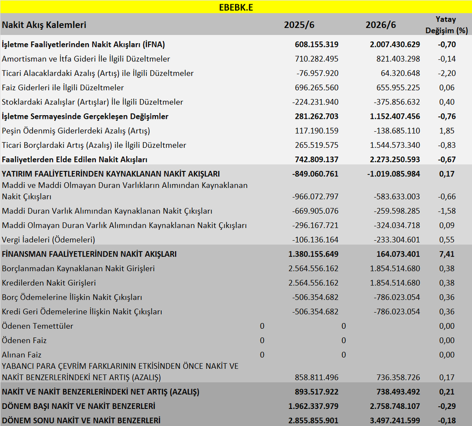Click 'Peşin Ödenmiş Giderlerdeki Azalış (Artış)' label

(x=76, y=131)
